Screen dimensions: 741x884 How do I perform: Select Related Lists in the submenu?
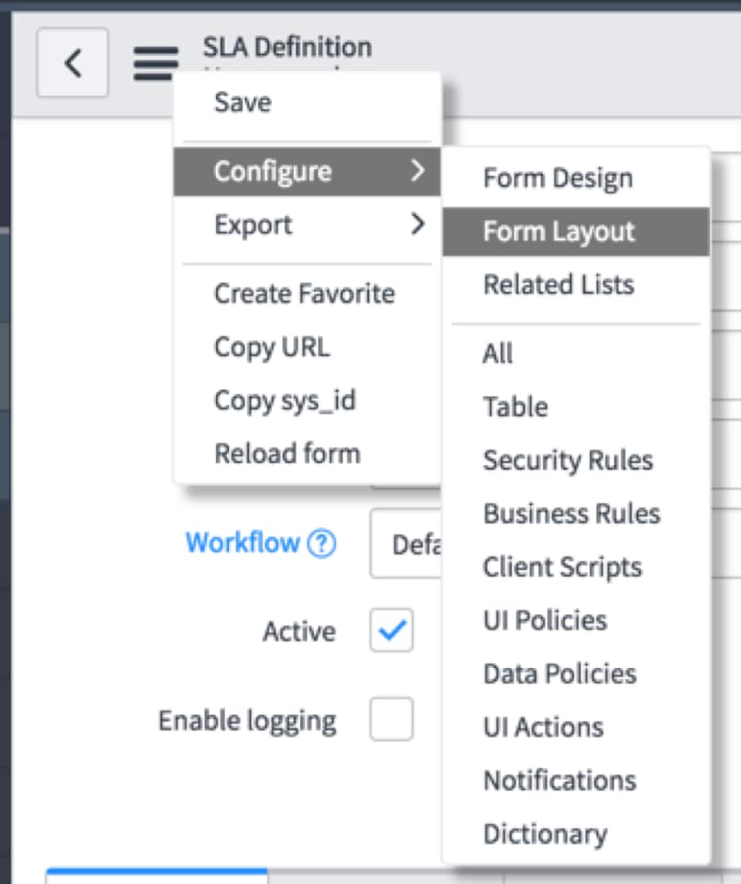[576, 285]
